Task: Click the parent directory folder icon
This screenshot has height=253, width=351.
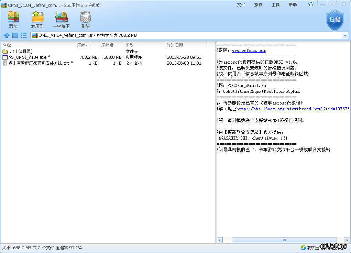Action: pyautogui.click(x=5, y=52)
